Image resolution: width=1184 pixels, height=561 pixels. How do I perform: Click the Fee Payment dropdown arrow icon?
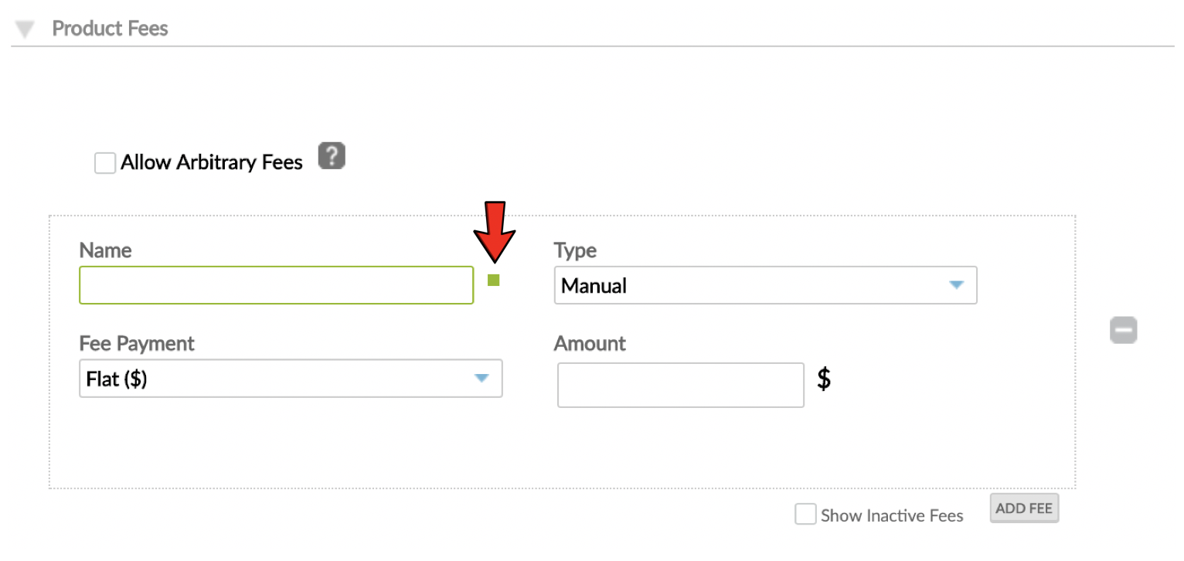point(482,379)
